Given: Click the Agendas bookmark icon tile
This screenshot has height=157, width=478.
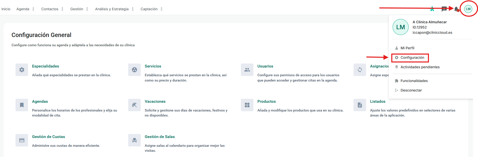Looking at the screenshot, I should [22, 105].
